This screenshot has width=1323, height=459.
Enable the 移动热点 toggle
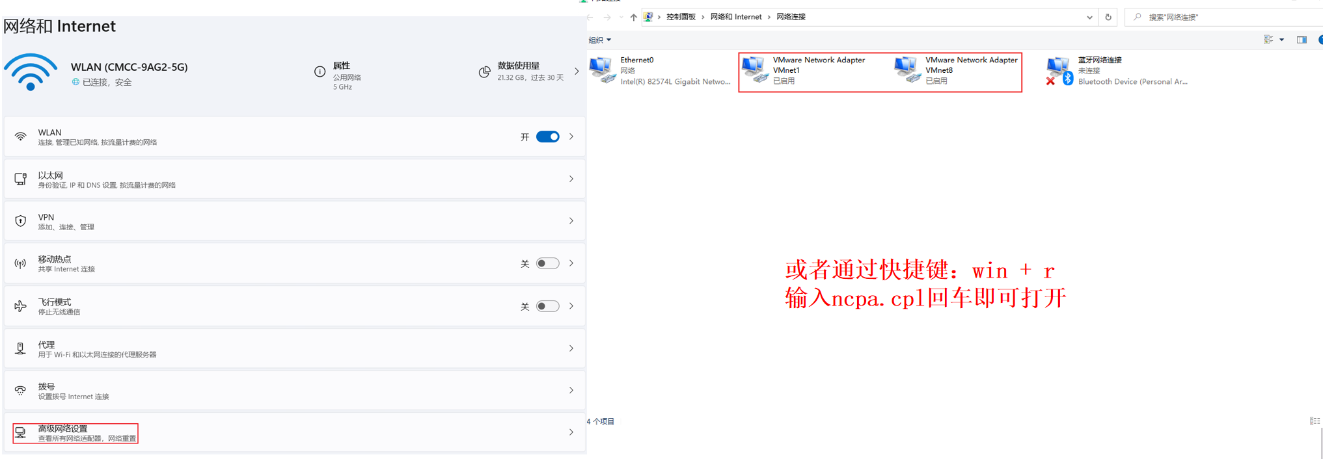click(547, 263)
